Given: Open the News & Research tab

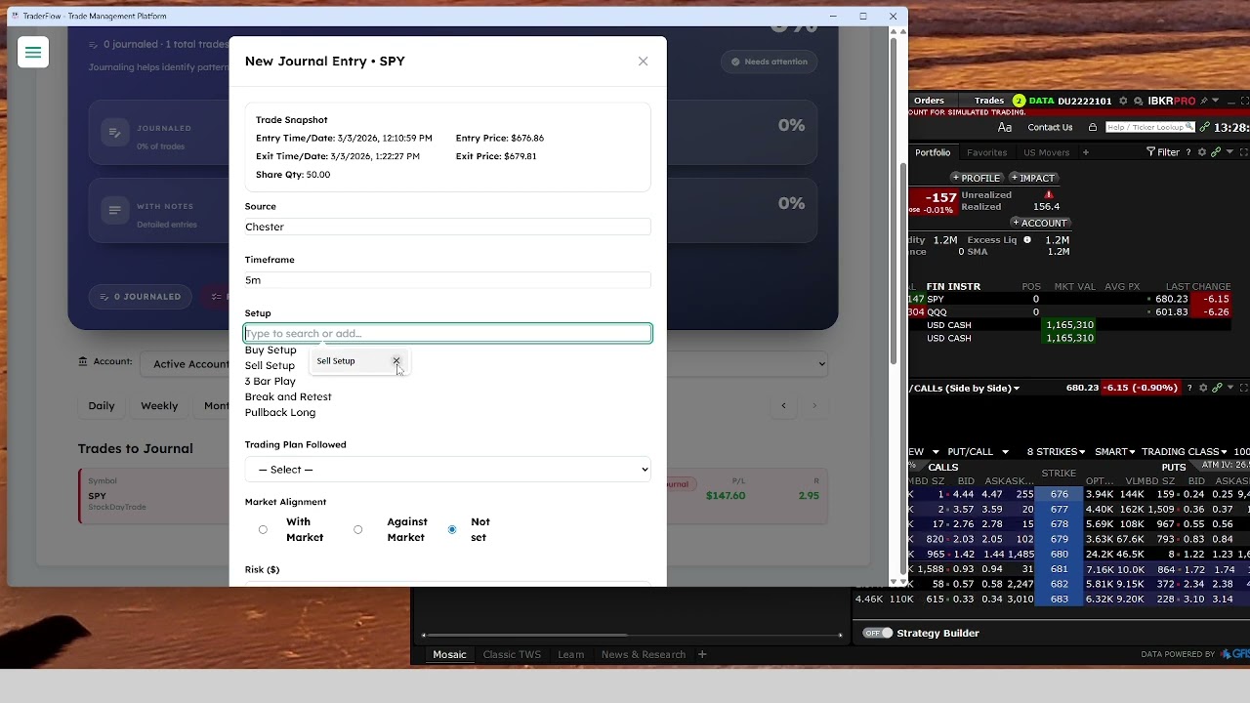Looking at the screenshot, I should coord(644,654).
